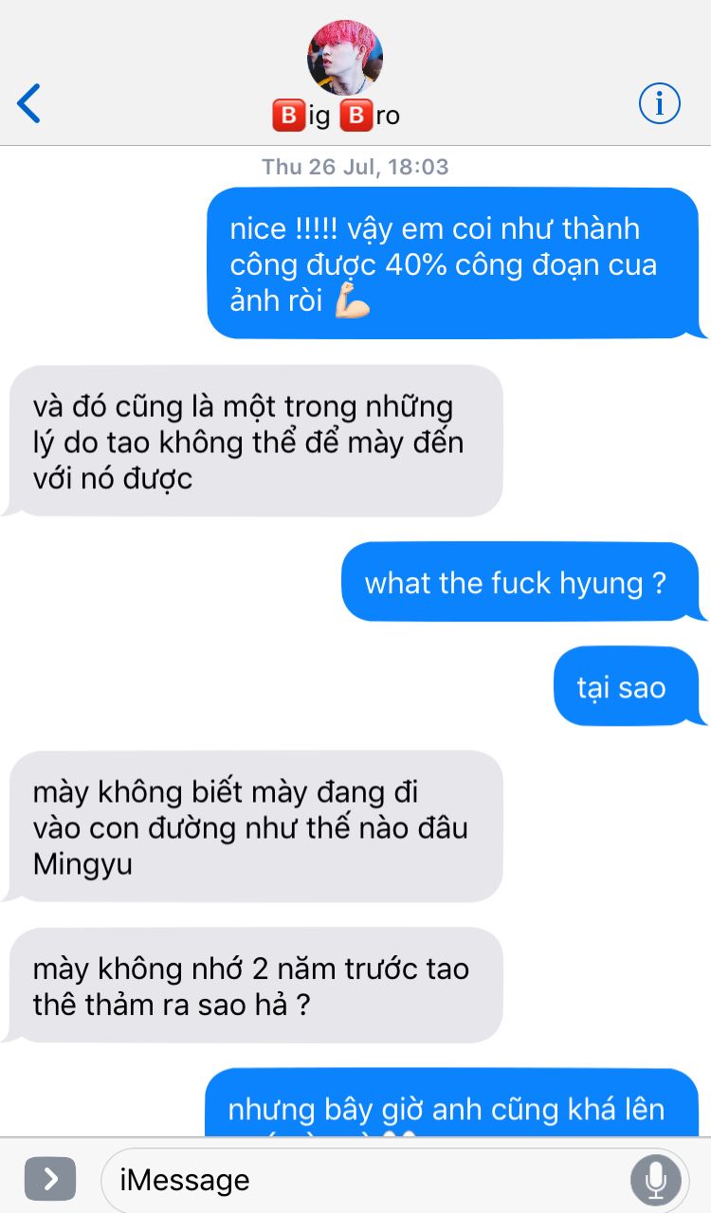Tap the red B emoji before "ig"
Image resolution: width=711 pixels, height=1213 pixels.
tap(287, 116)
